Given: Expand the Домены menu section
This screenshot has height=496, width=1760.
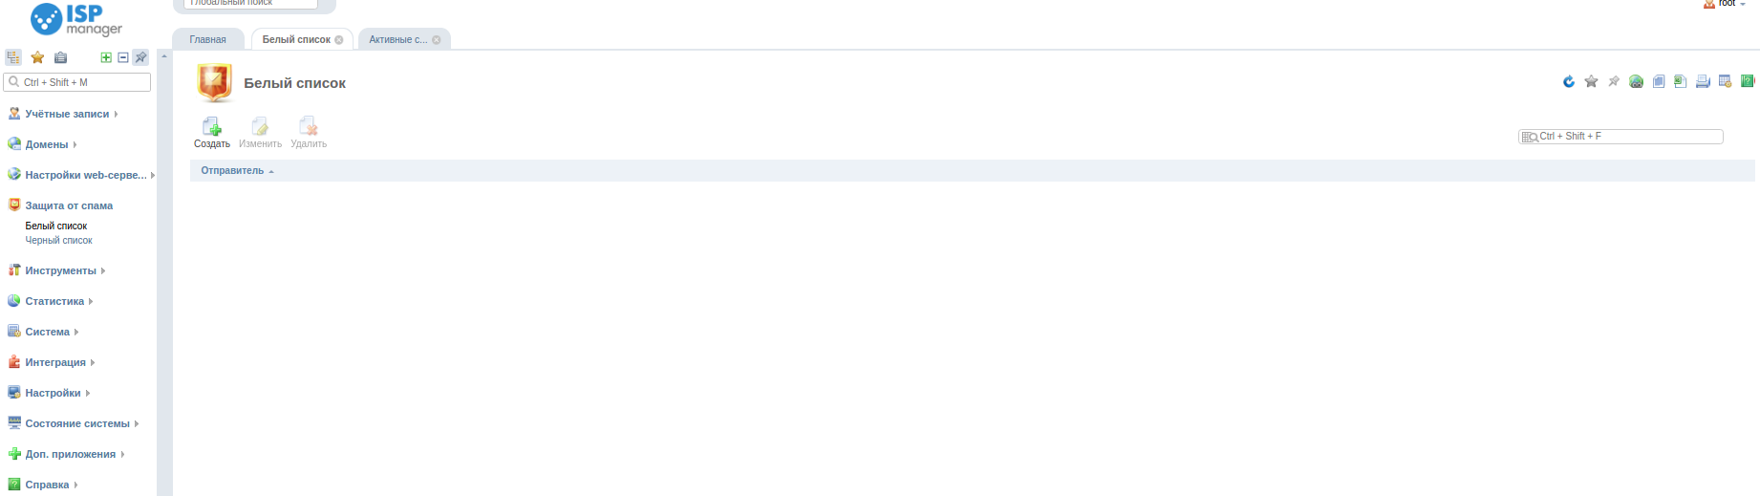Looking at the screenshot, I should pos(47,144).
